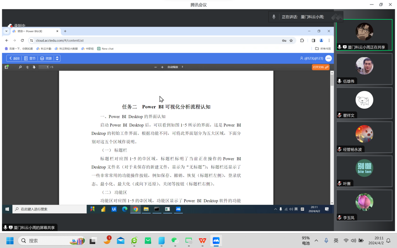Expand the up-down arrow toolbar toggle
397x248 pixels.
click(57, 58)
